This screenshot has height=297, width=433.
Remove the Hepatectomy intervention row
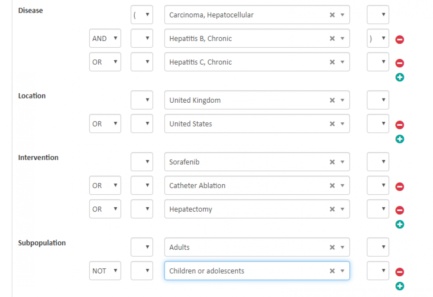pos(400,210)
